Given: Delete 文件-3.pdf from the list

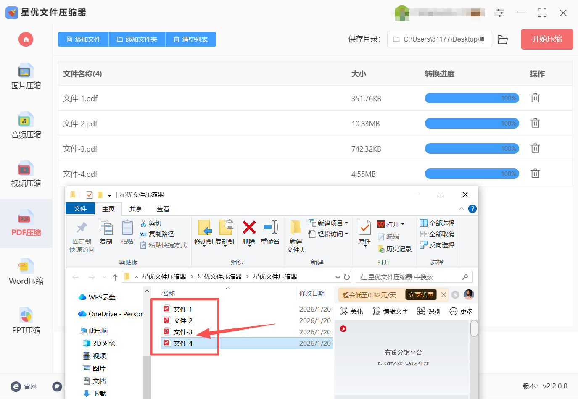Looking at the screenshot, I should (535, 148).
